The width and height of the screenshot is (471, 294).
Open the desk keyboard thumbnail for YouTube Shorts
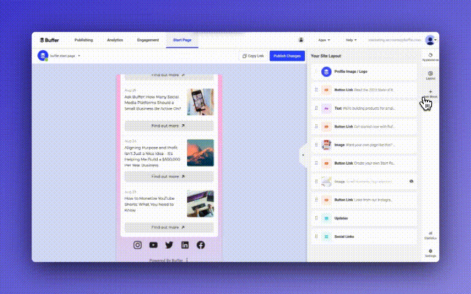(x=201, y=203)
